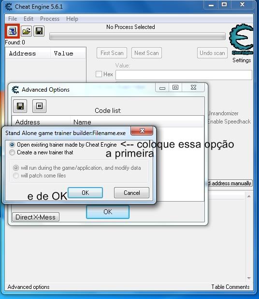Select Open existing trainer radio option
The width and height of the screenshot is (259, 299).
[12, 145]
